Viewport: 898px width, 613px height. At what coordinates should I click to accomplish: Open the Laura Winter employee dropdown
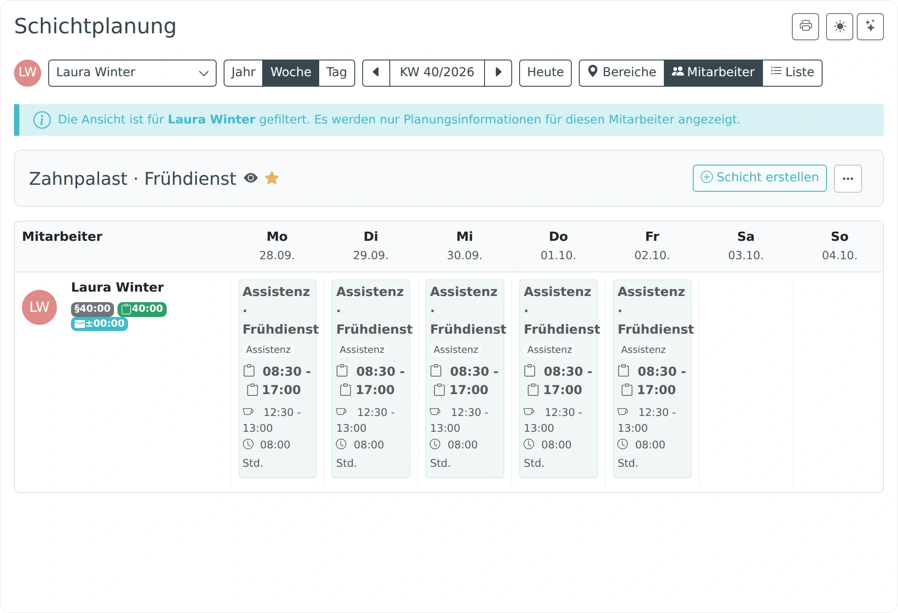132,73
